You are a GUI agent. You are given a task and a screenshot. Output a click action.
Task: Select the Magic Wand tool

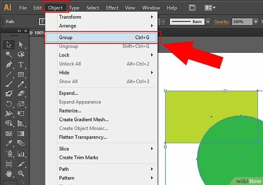click(x=9, y=54)
